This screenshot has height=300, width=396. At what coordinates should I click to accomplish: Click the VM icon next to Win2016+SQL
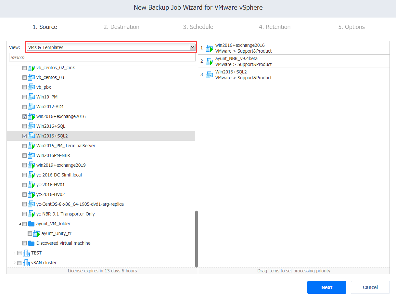click(x=32, y=126)
